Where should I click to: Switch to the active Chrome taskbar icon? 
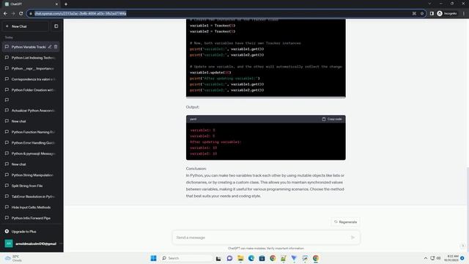[x=316, y=258]
